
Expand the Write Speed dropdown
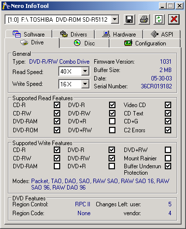[85, 84]
